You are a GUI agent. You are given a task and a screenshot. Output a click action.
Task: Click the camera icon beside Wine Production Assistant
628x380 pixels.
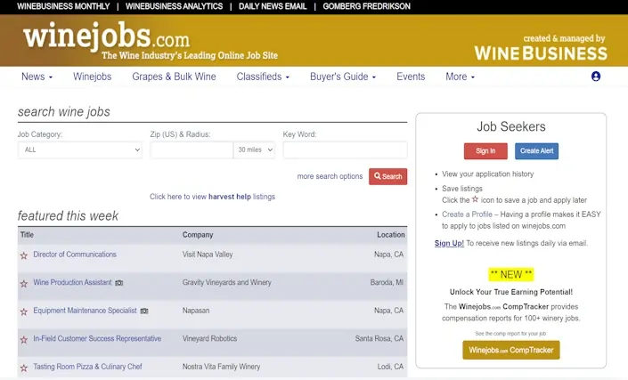119,283
